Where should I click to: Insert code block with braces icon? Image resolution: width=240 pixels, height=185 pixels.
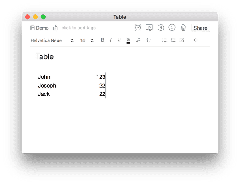click(148, 40)
